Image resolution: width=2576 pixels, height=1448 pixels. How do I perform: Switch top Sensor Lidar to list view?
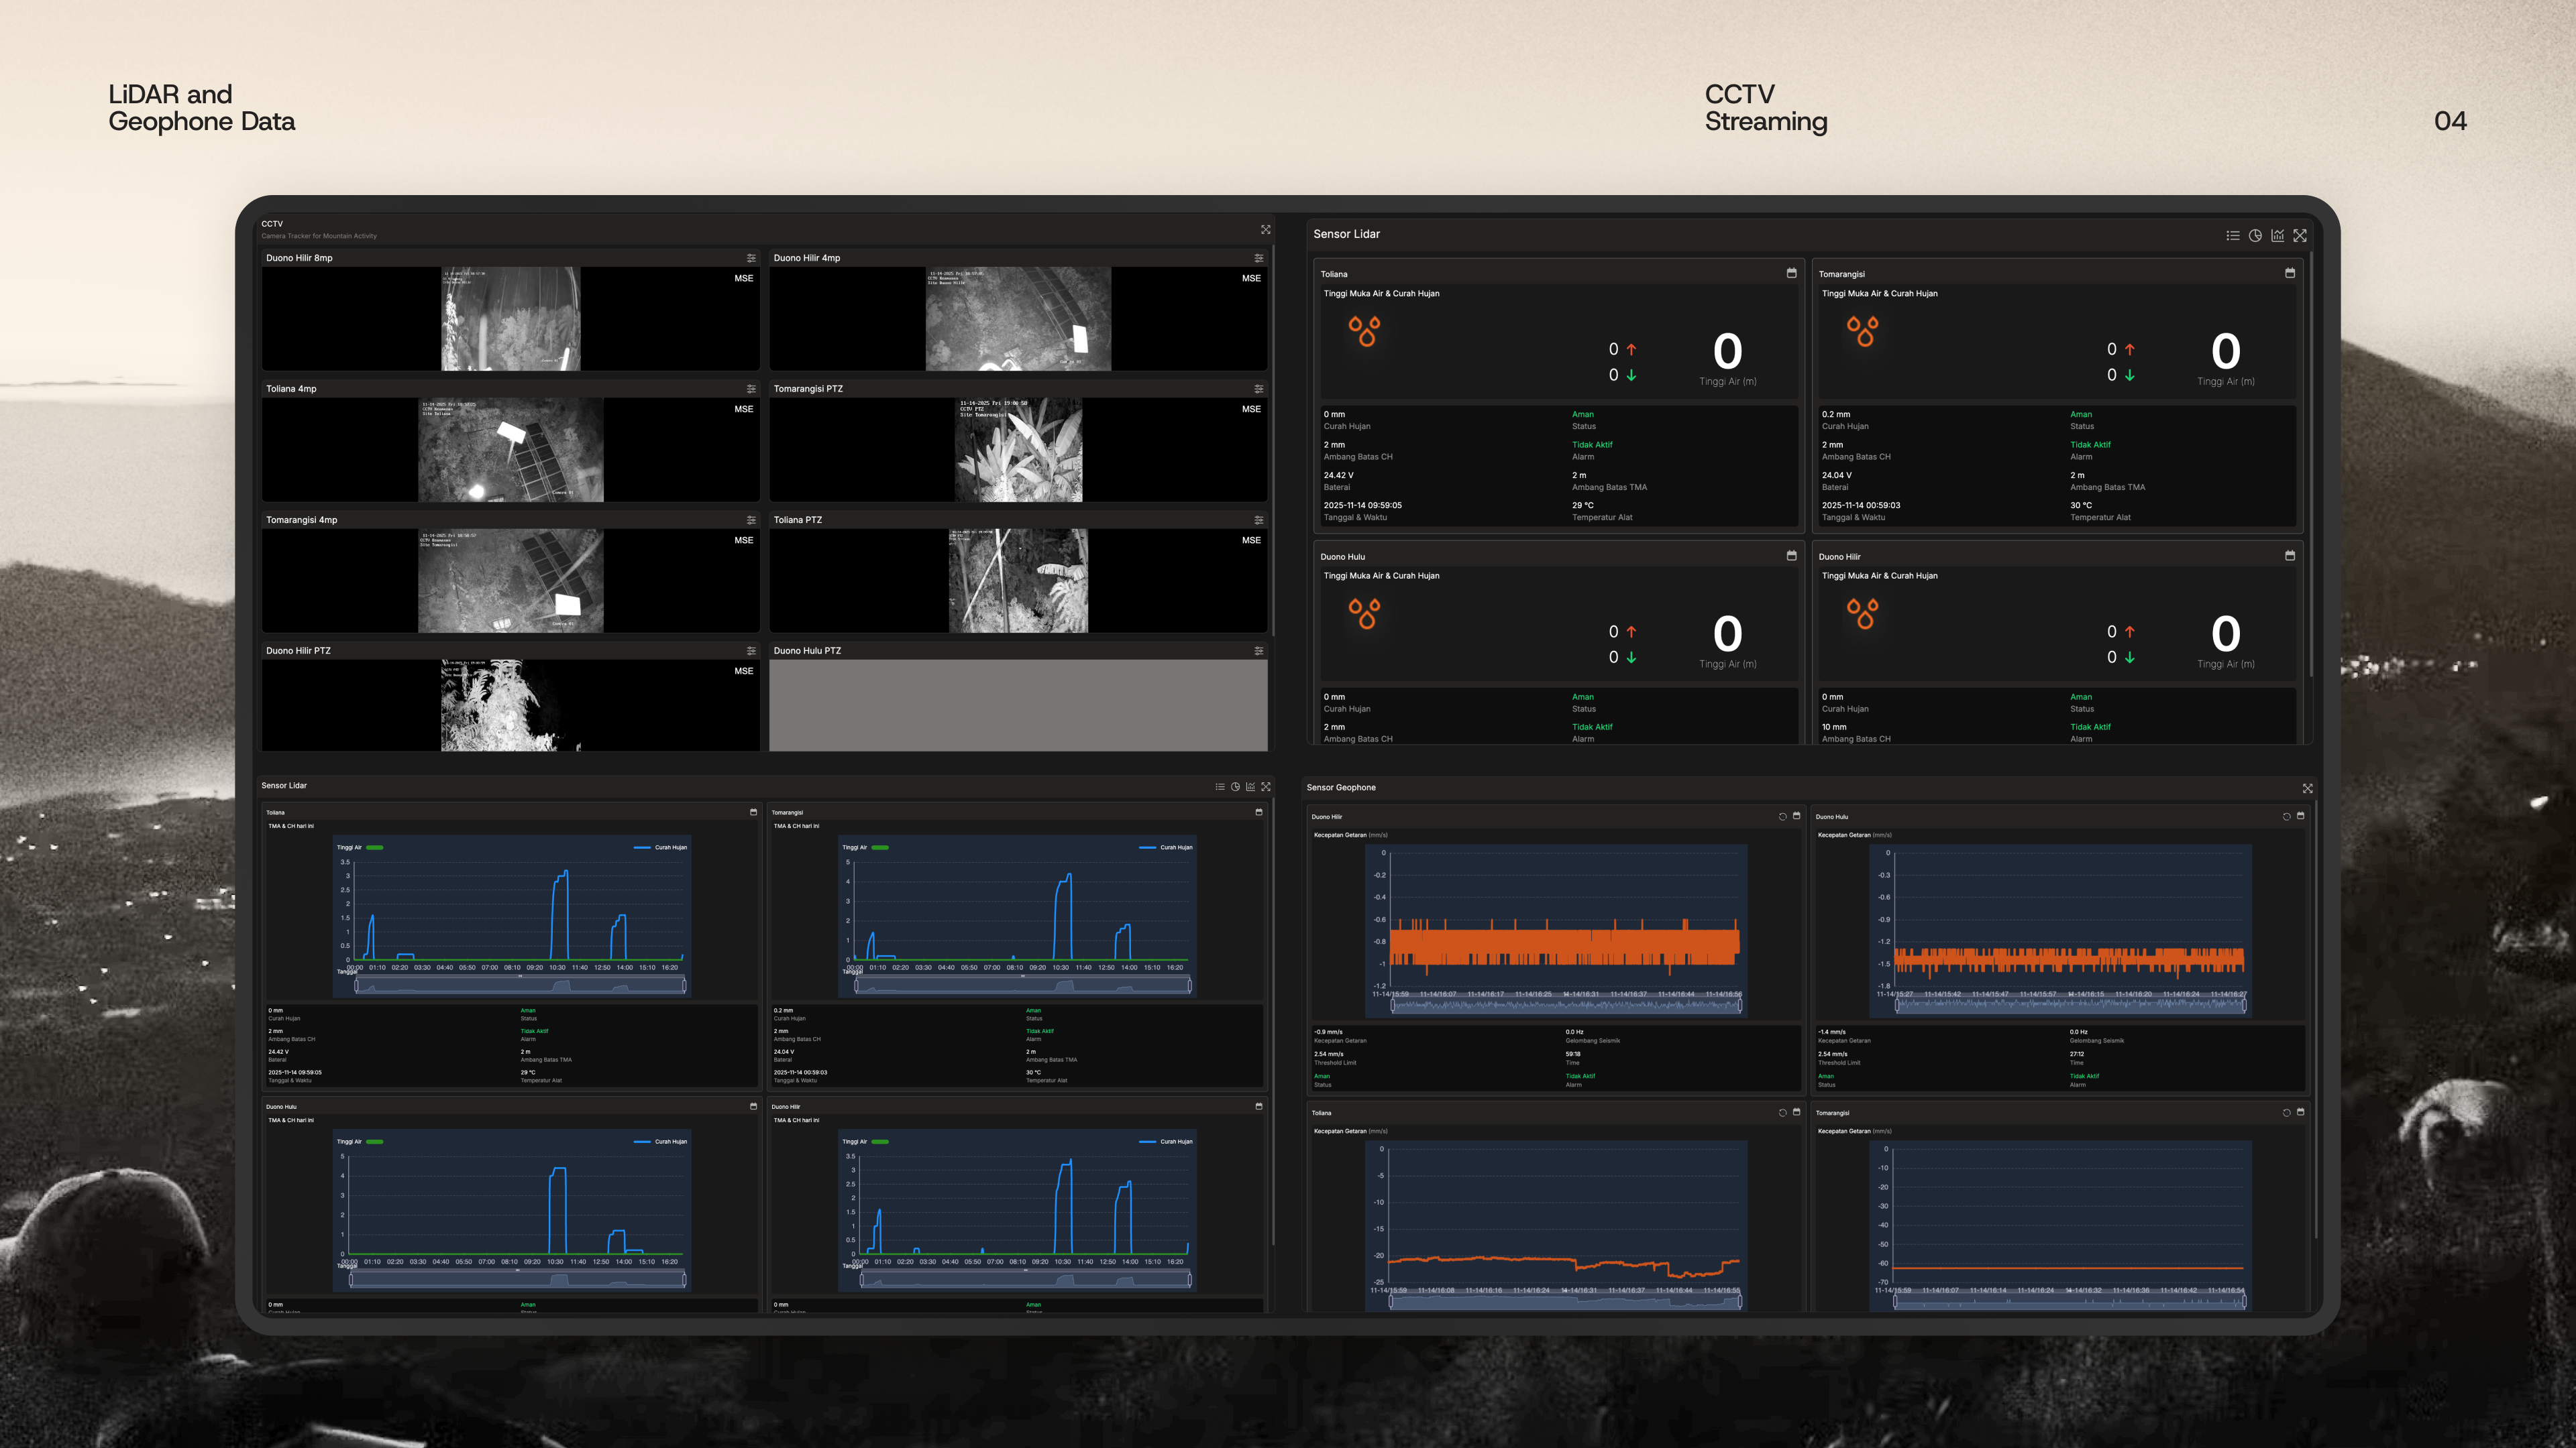coord(2232,236)
